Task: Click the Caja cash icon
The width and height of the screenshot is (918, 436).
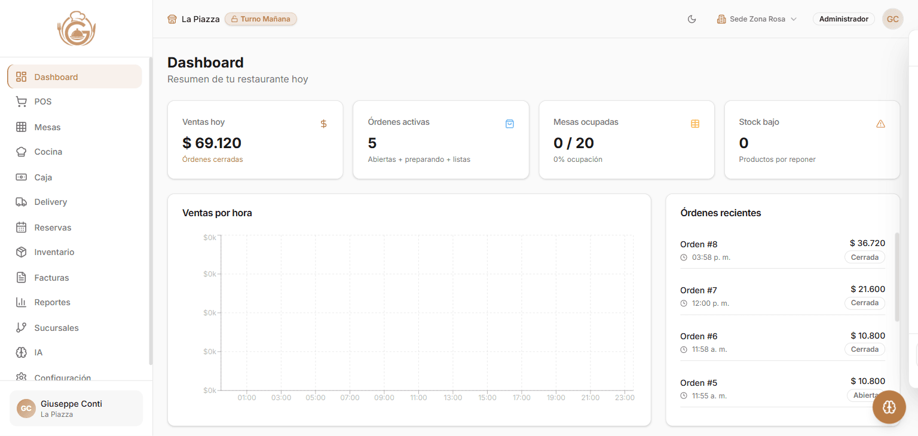Action: tap(22, 177)
